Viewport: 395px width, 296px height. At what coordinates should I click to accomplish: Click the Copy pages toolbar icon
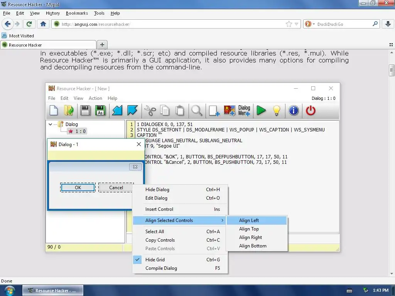click(165, 111)
